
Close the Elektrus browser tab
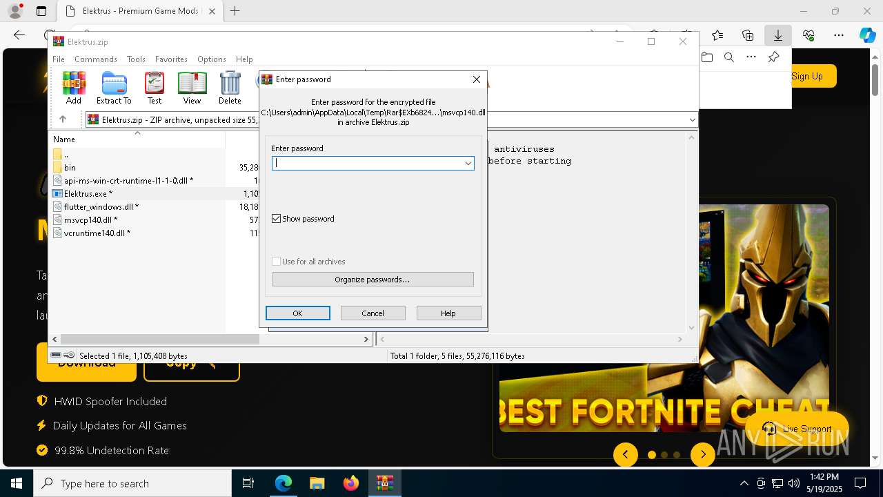[212, 11]
